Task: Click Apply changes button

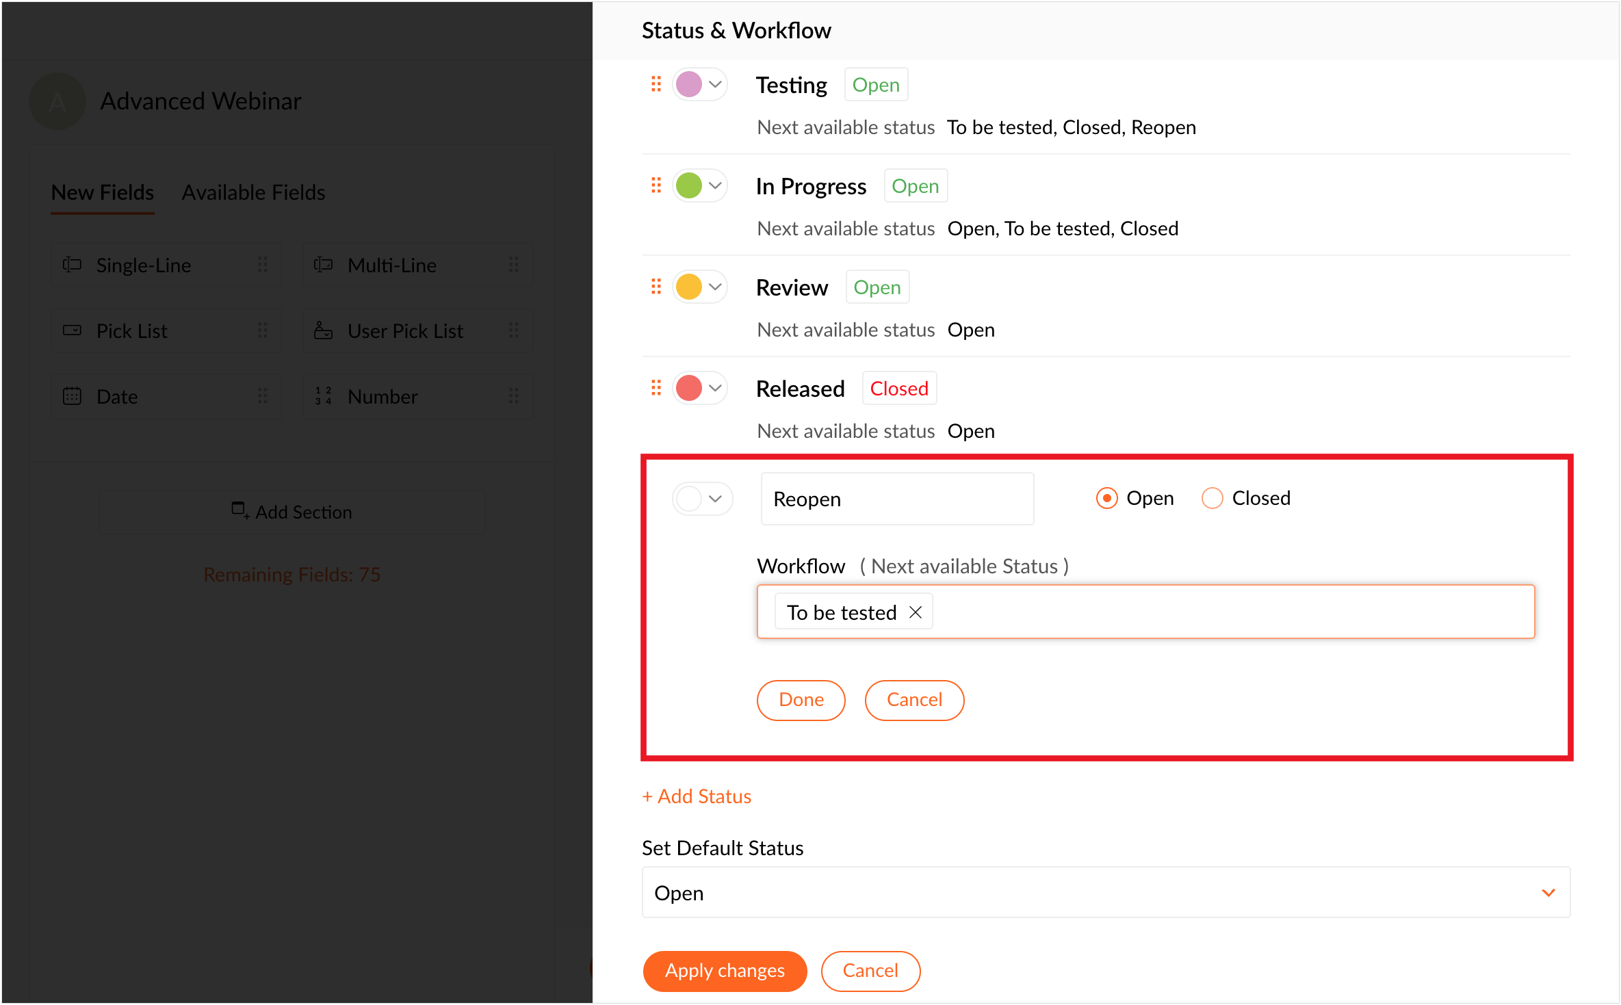Action: [x=725, y=971]
